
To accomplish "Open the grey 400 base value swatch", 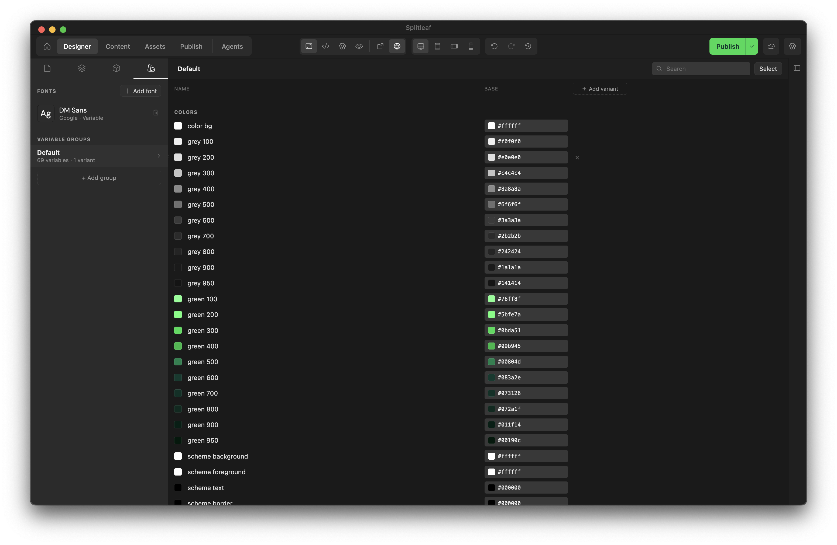I will tap(492, 189).
